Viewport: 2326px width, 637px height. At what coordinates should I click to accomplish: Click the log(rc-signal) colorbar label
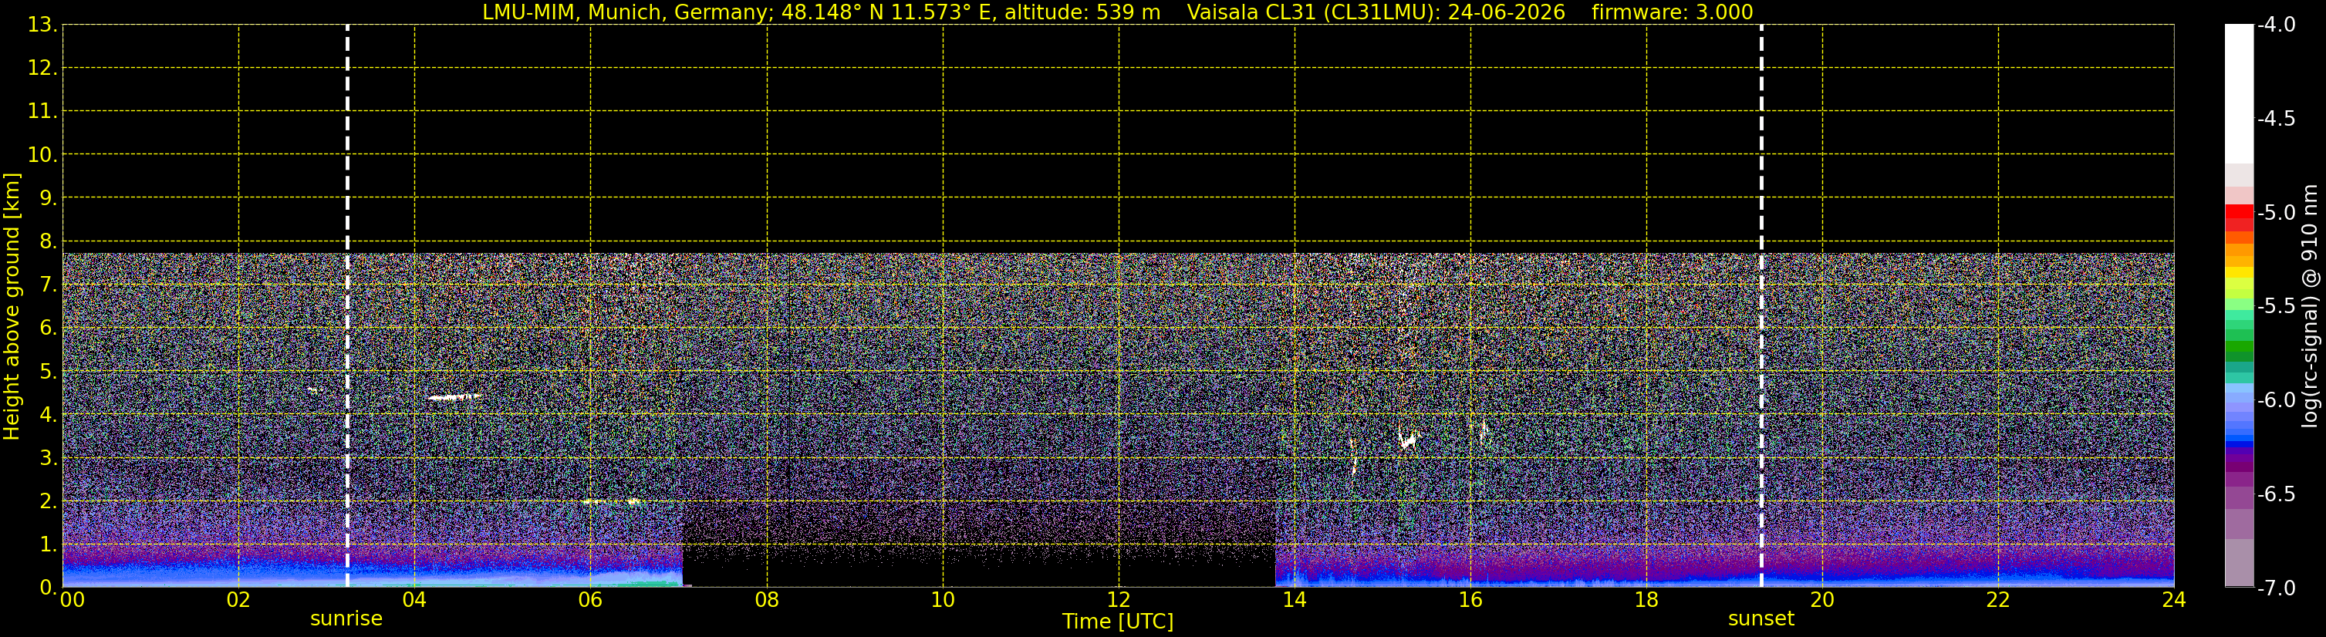2311,306
